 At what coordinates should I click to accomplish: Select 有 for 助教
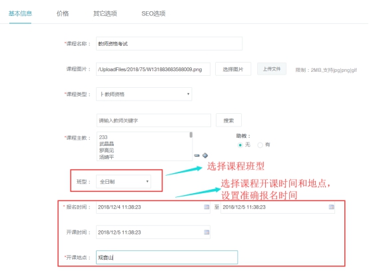260,145
